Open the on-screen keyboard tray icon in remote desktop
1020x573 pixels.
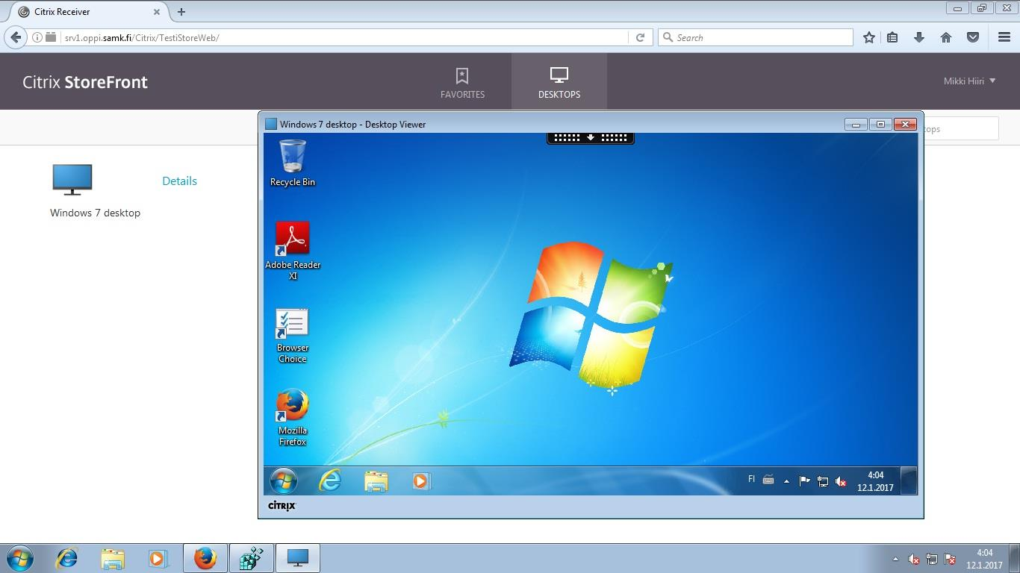click(x=768, y=480)
